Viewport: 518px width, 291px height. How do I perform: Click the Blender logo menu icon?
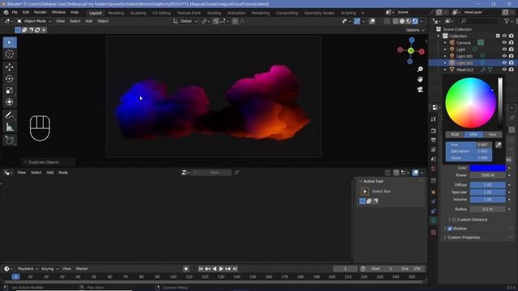pyautogui.click(x=6, y=13)
